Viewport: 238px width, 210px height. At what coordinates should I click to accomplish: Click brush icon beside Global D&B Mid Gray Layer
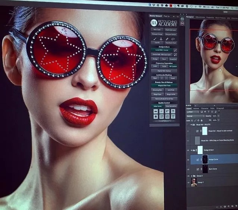point(175,54)
